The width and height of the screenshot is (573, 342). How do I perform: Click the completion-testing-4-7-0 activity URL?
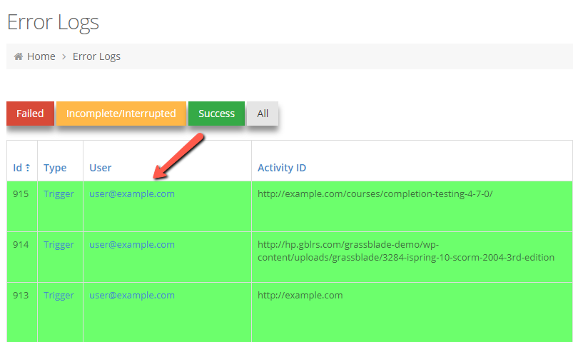pyautogui.click(x=375, y=194)
